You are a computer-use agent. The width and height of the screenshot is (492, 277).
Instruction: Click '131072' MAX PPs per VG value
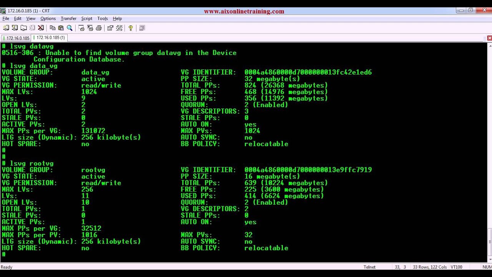93,131
